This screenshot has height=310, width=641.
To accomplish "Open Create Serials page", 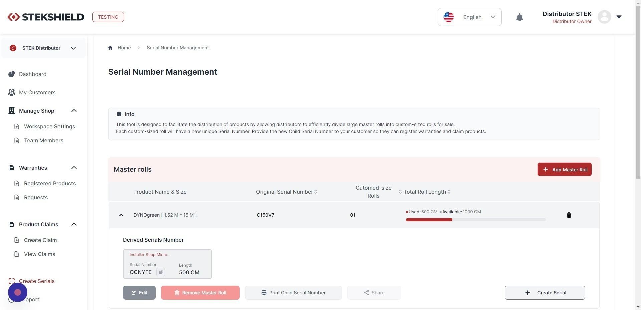I will (x=37, y=281).
